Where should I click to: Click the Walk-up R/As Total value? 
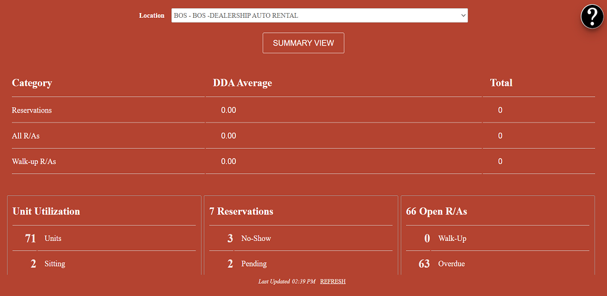click(x=500, y=161)
